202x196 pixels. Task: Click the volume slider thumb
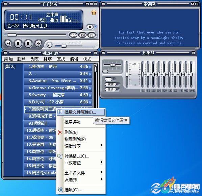click(64, 46)
